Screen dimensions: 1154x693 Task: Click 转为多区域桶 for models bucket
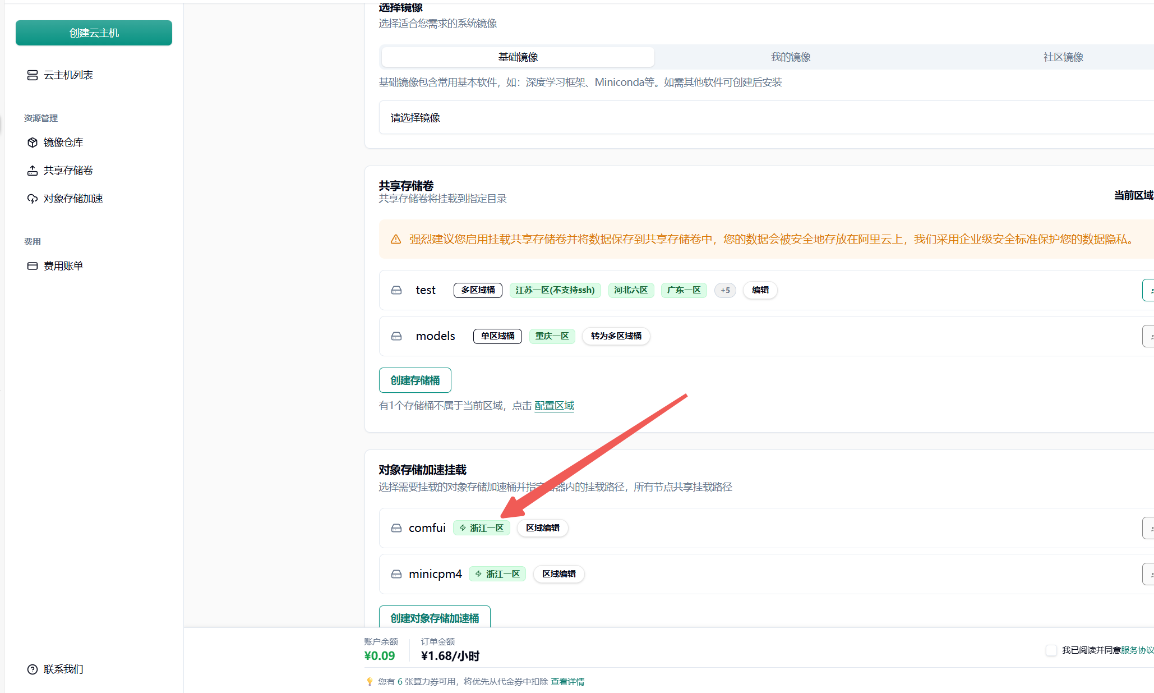pos(616,336)
